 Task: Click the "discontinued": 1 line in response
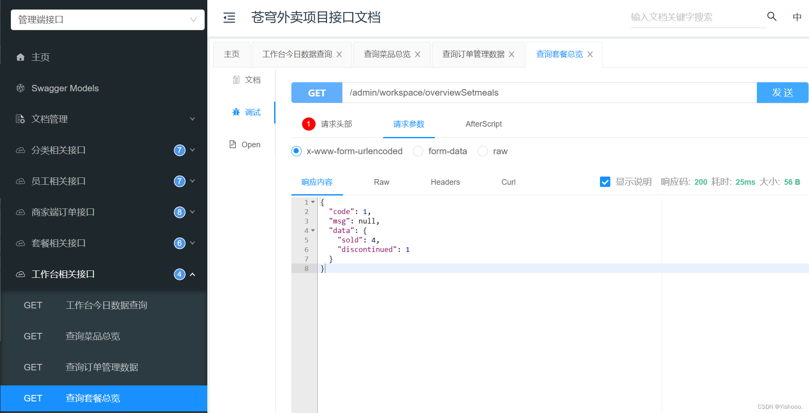click(373, 249)
